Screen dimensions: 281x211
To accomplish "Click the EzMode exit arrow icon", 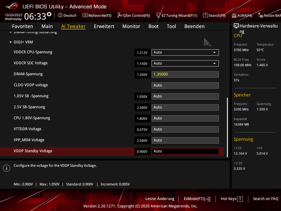I will [207, 199].
